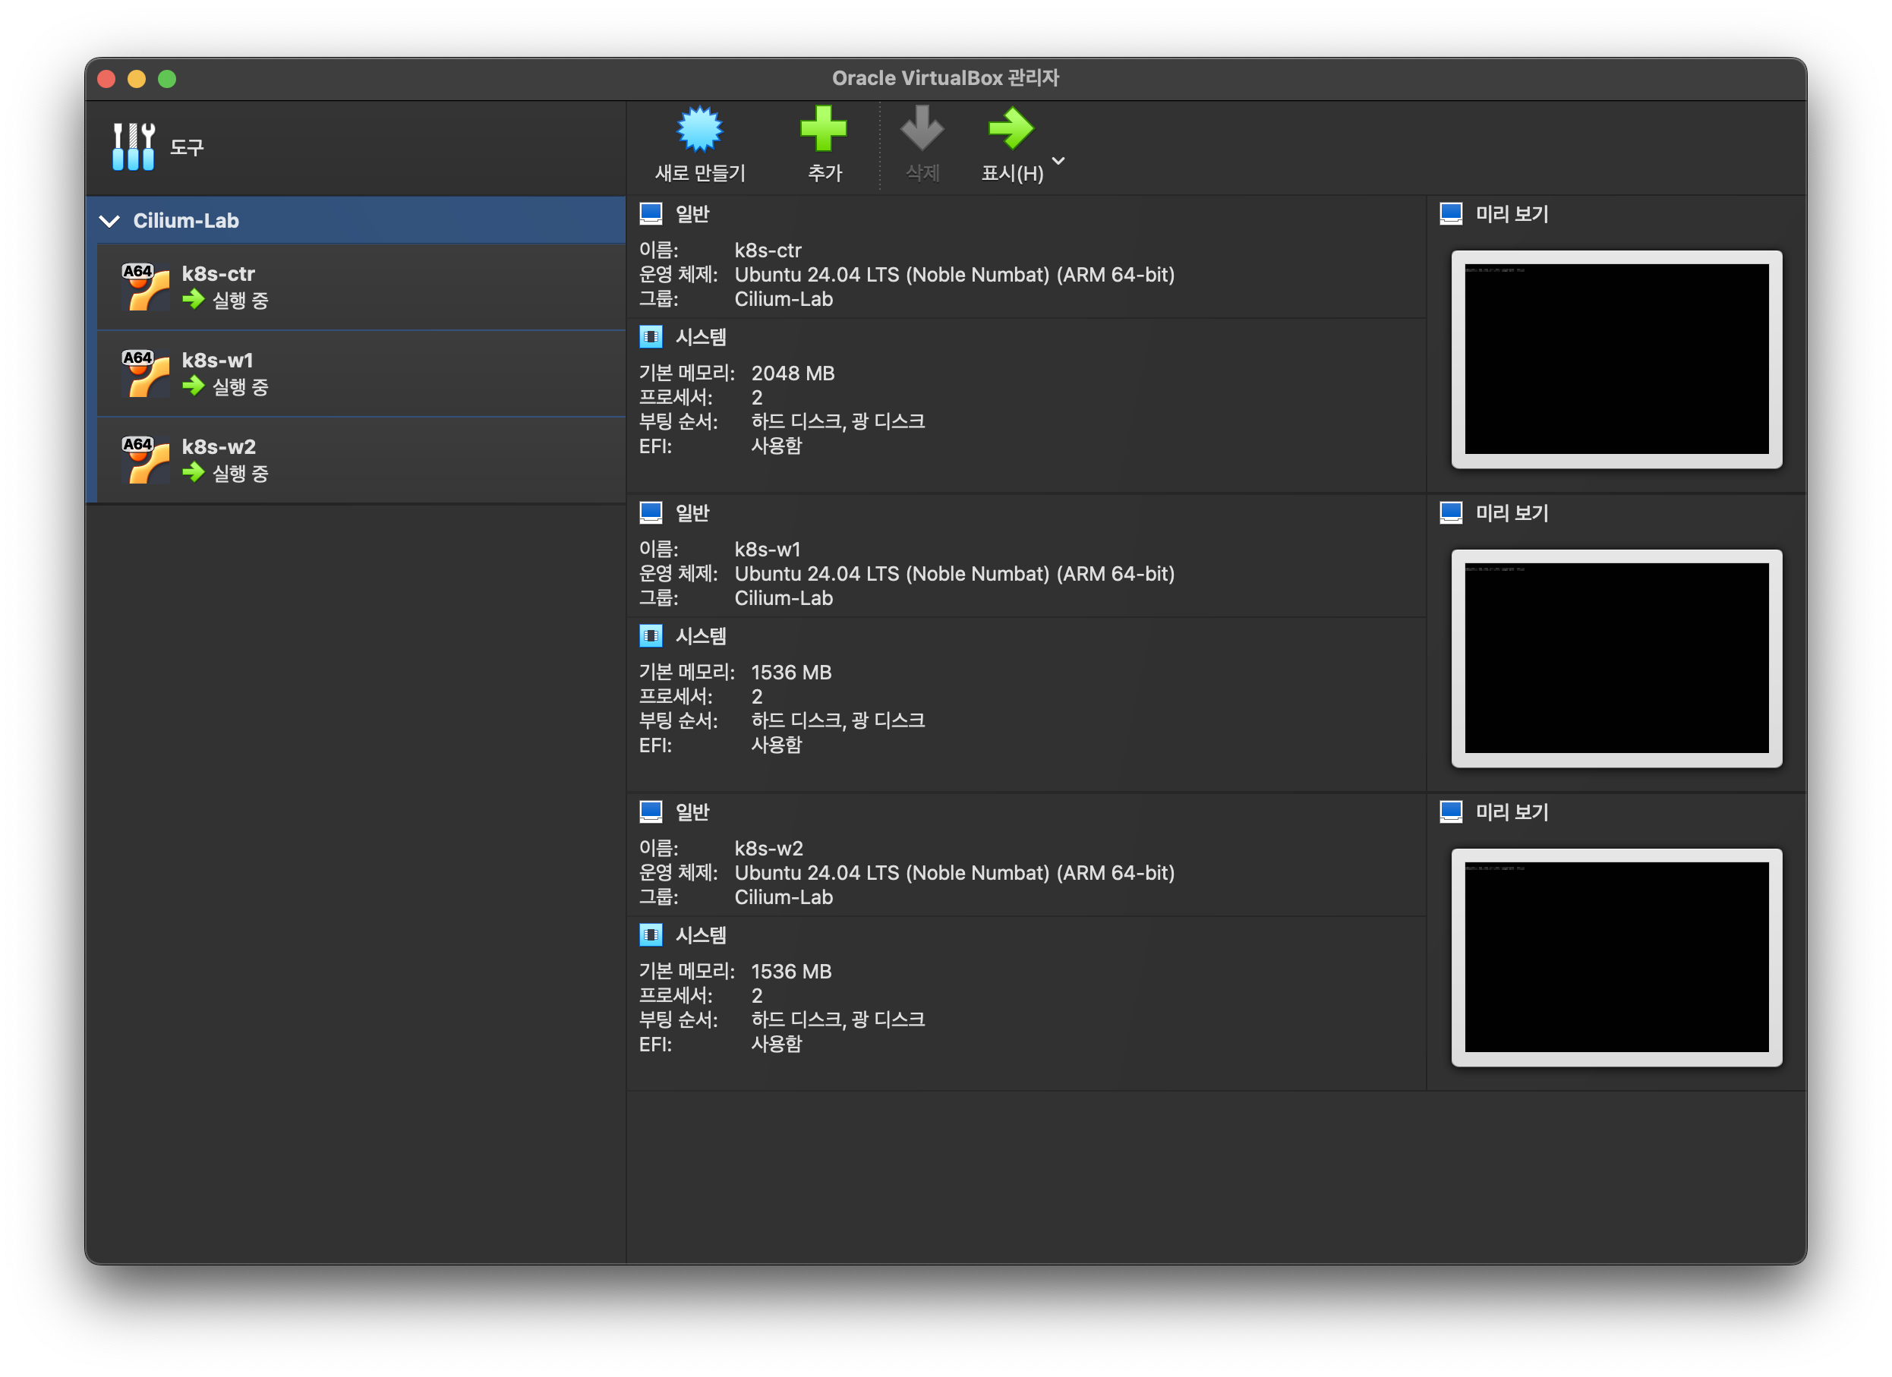Click the k8s-ctr VM OS icon
This screenshot has width=1892, height=1377.
coord(146,287)
